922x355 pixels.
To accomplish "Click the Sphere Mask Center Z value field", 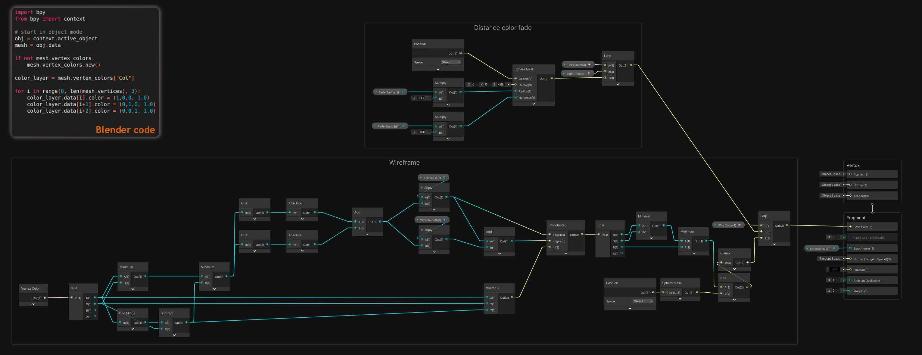I will [x=500, y=84].
